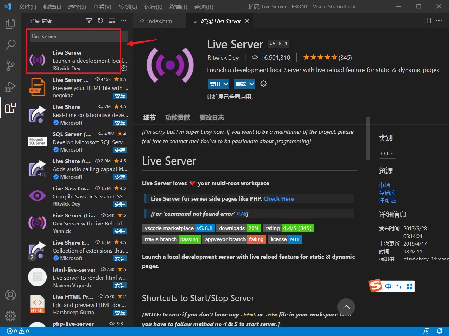
Task: Open the Explorer view in activity bar
Action: (11, 24)
